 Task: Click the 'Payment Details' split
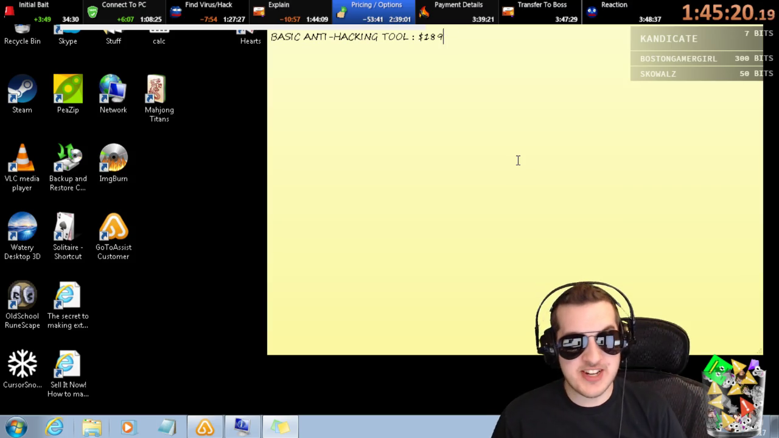(x=456, y=12)
